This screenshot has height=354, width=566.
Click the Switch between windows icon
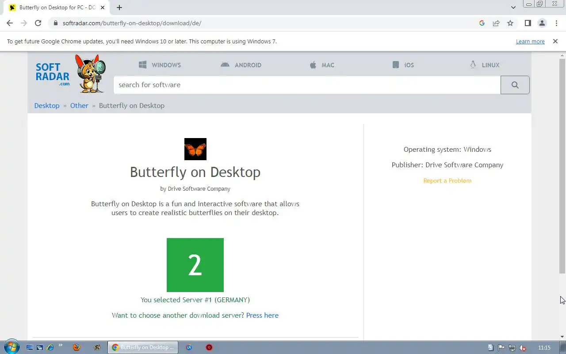point(40,348)
